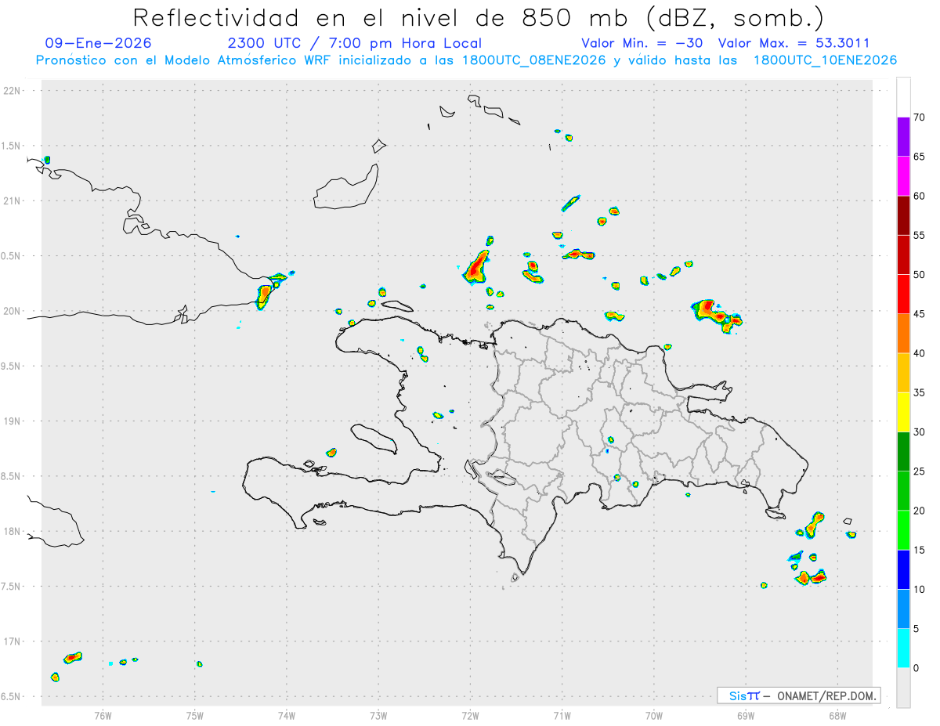
Task: Click the '22N' latitude axis label
Action: point(13,91)
